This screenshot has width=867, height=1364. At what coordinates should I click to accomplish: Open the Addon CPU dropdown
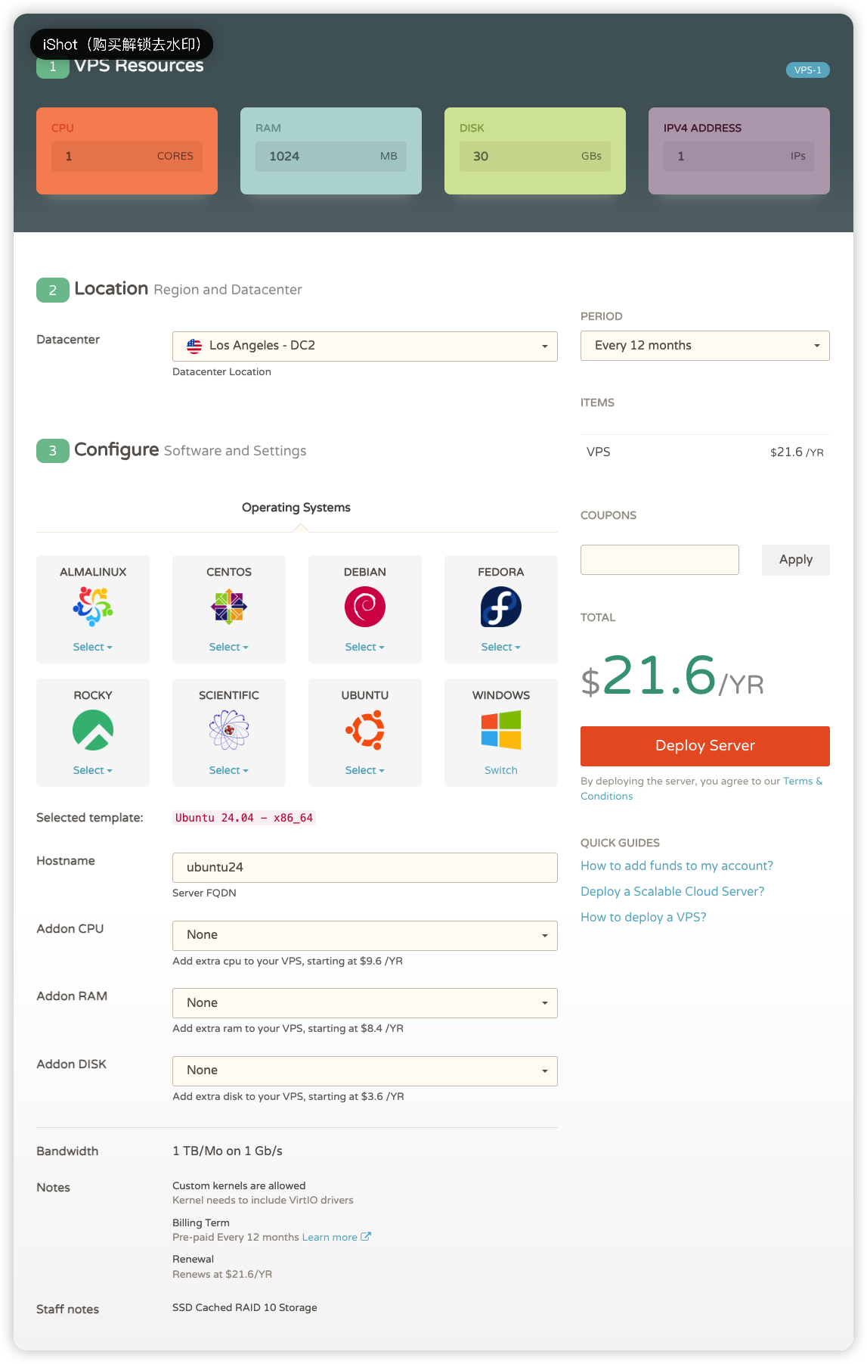[364, 935]
